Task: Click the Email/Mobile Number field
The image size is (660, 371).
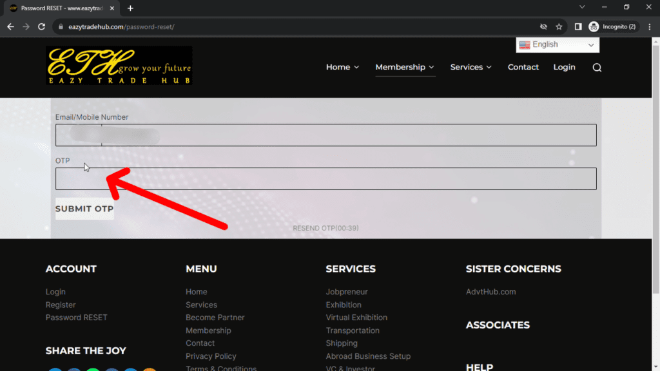Action: pos(325,135)
